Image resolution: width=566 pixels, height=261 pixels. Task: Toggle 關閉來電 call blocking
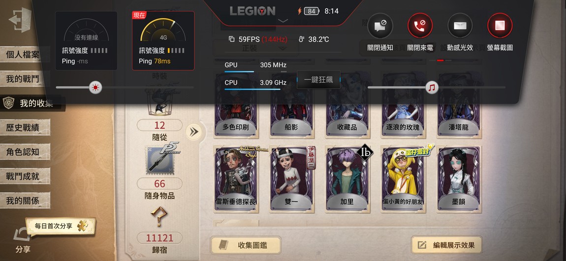[x=420, y=26]
